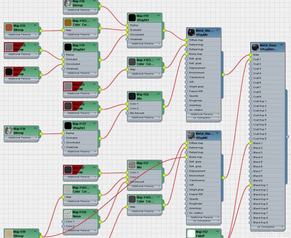Click the Map #42 Falloff node preview icon
Image resolution: width=291 pixels, height=238 pixels.
coord(191,234)
